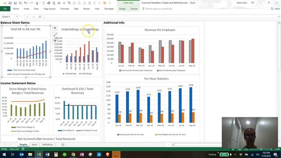Select the Total AR vs AR over 90 title
Image resolution: width=281 pixels, height=158 pixels.
point(25,29)
